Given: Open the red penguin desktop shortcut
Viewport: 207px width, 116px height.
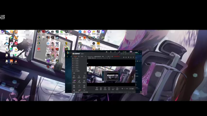Looking at the screenshot, I should click(16, 61).
